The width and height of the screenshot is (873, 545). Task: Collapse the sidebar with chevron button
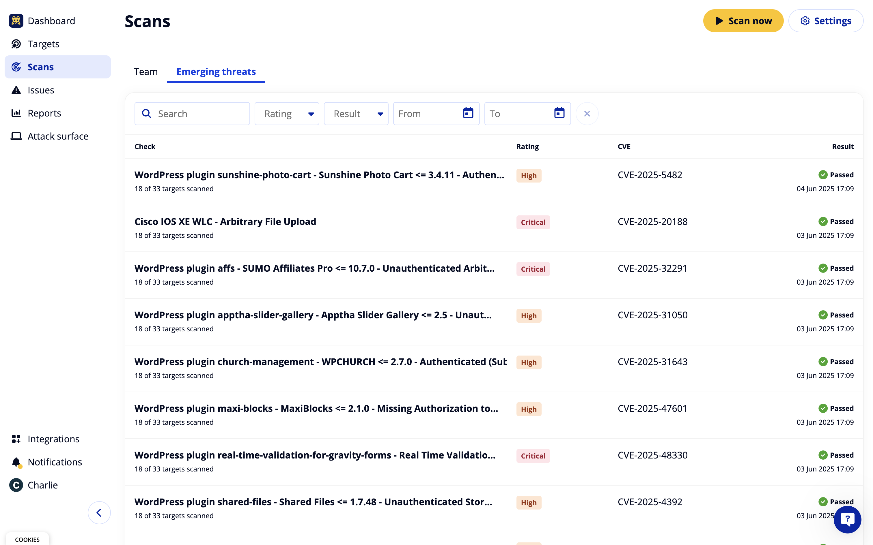[x=99, y=513]
